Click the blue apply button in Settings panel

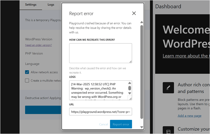coord(43,110)
